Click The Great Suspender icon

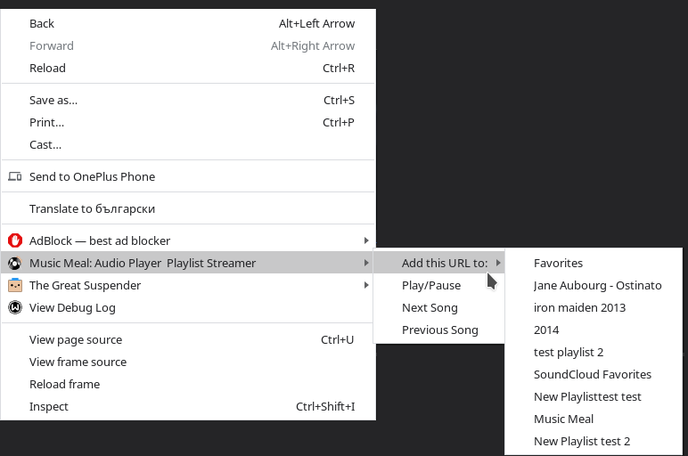pos(15,285)
